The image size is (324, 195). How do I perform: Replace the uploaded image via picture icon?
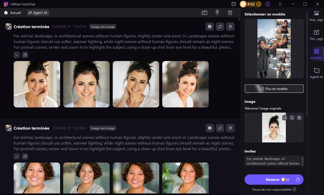[x=285, y=118]
